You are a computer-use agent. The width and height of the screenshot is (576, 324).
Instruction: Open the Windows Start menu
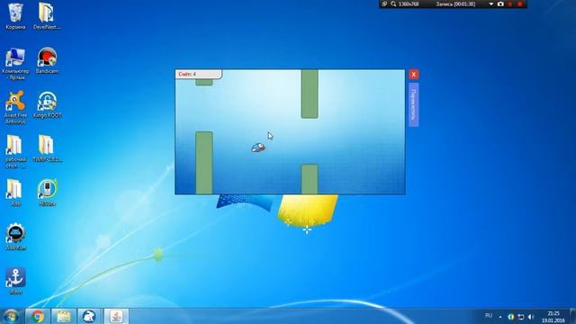(x=11, y=316)
